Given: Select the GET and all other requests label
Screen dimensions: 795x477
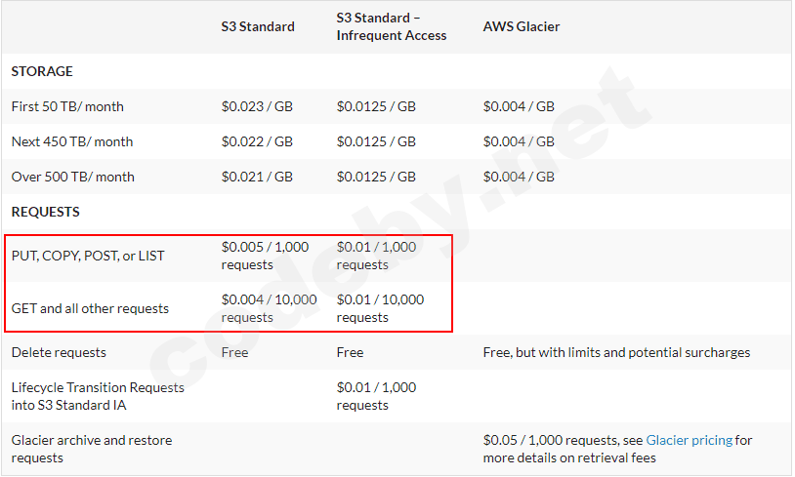Looking at the screenshot, I should [x=90, y=308].
